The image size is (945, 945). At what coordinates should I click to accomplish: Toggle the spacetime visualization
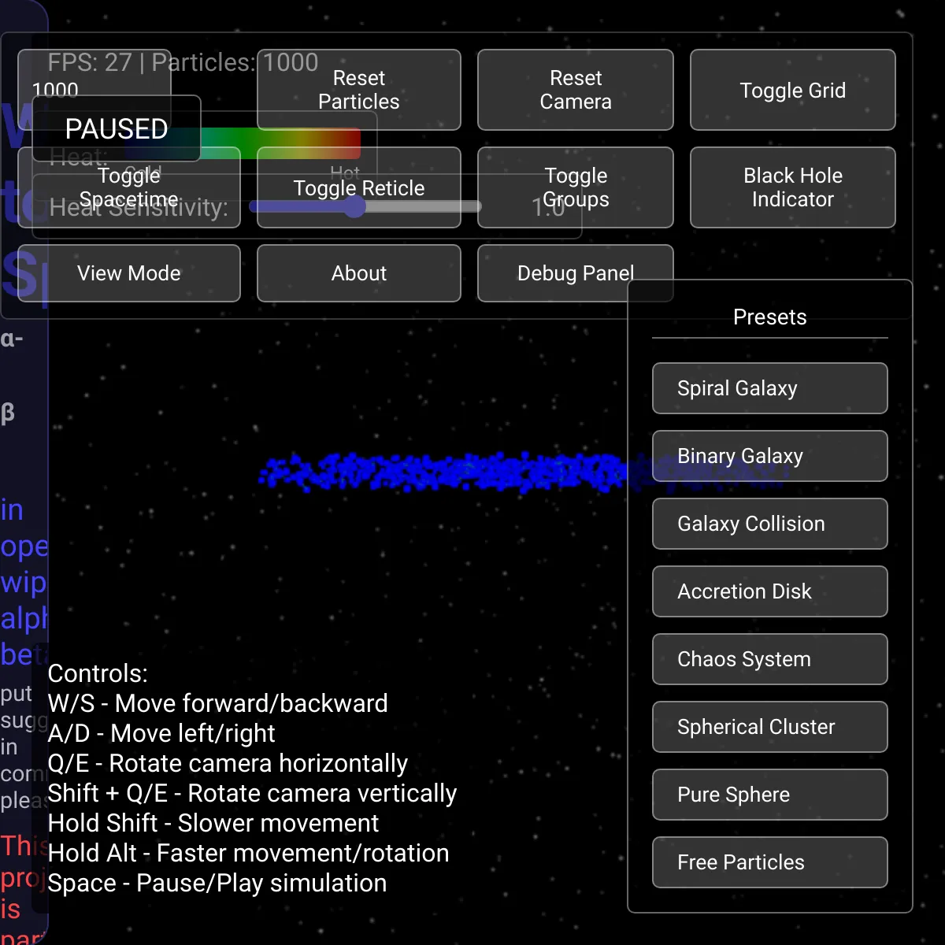[x=129, y=187]
